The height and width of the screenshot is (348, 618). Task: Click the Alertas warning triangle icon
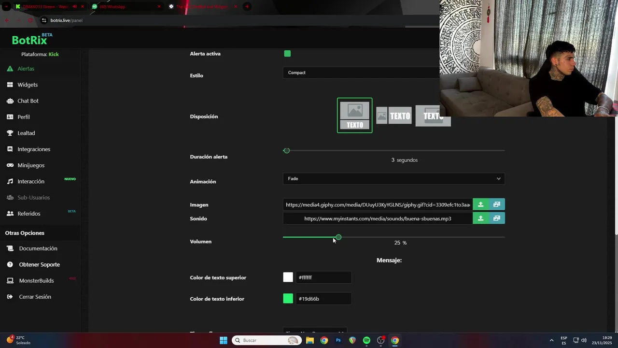(10, 69)
